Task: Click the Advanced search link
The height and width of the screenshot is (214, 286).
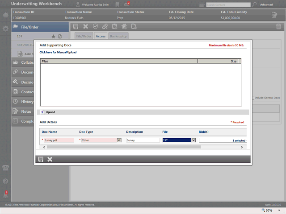Action: point(266,5)
